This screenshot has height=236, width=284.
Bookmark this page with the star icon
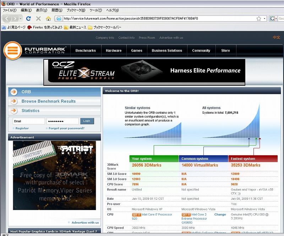click(x=259, y=18)
